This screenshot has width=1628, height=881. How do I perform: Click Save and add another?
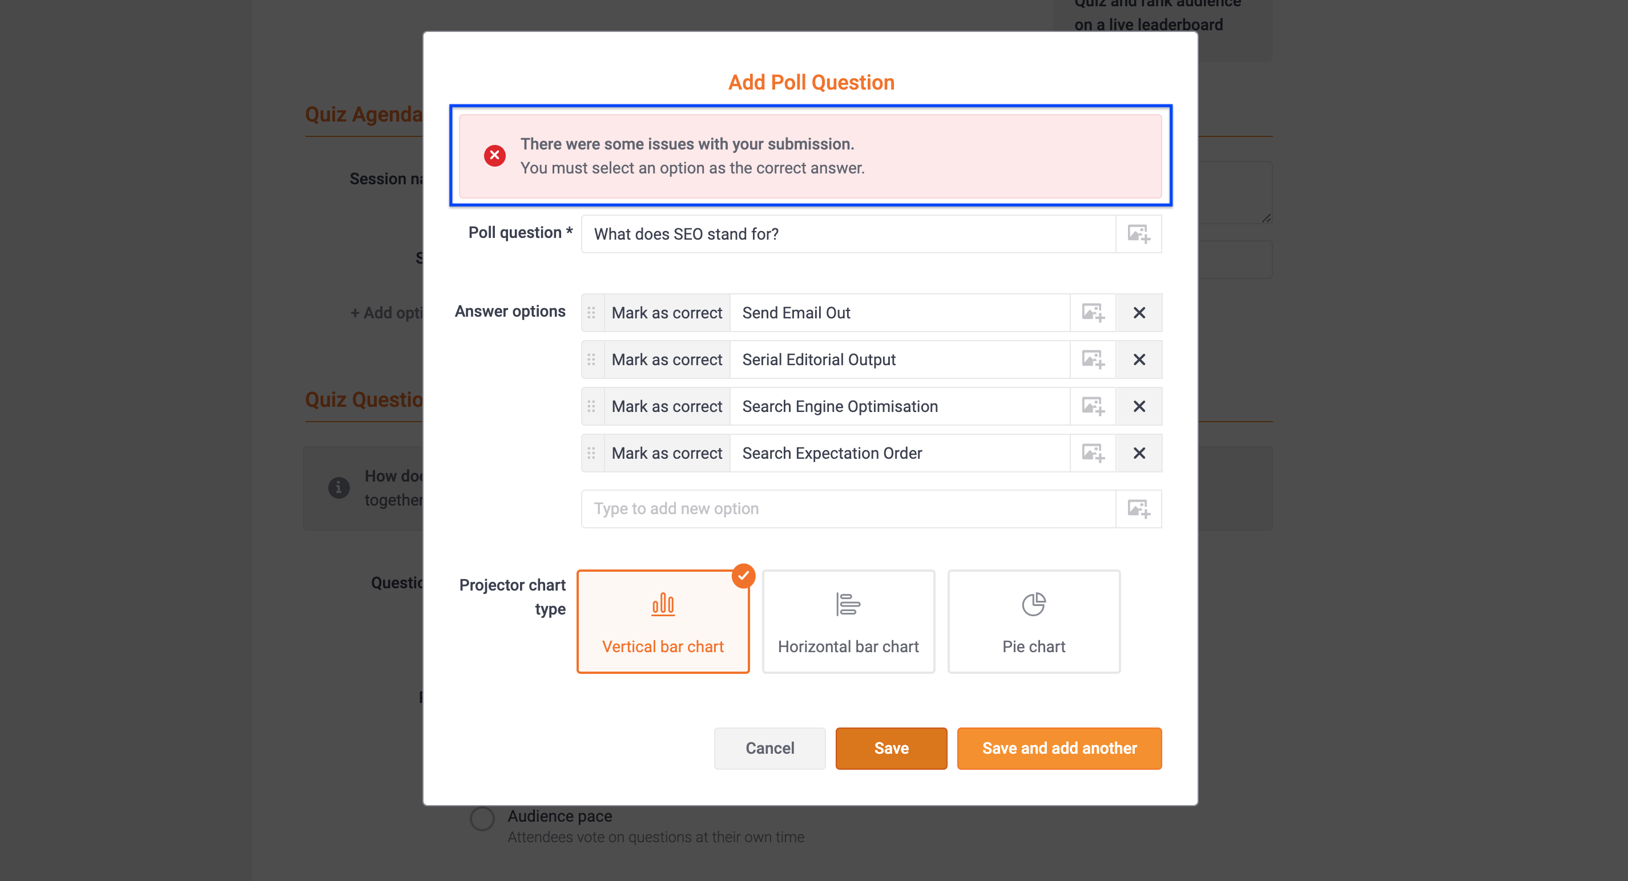coord(1059,747)
